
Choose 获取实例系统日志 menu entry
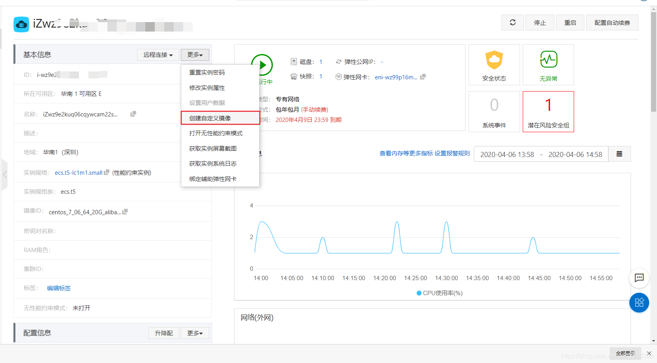[x=212, y=163]
